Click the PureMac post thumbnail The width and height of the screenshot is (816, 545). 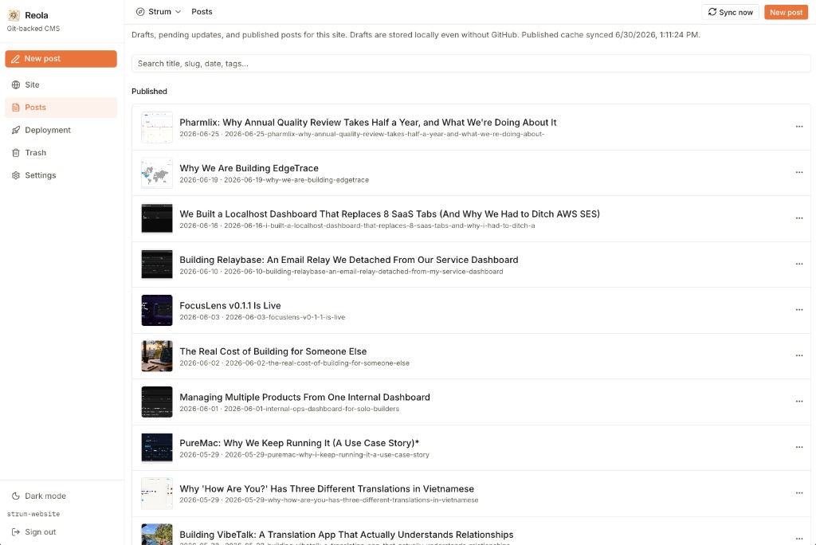157,448
